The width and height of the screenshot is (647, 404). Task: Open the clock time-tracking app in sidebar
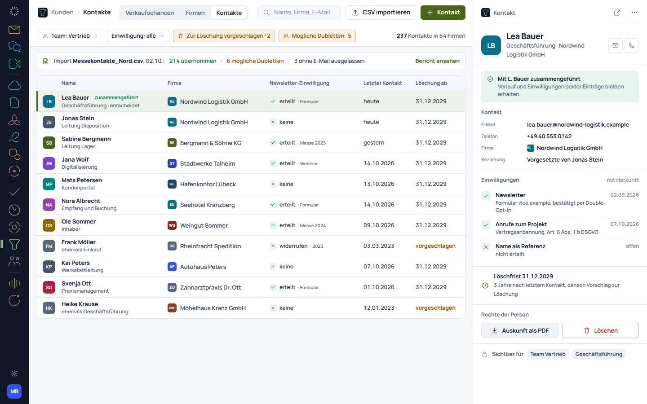click(x=14, y=210)
